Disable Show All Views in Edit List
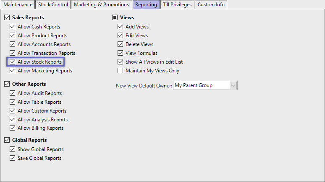 tap(121, 62)
